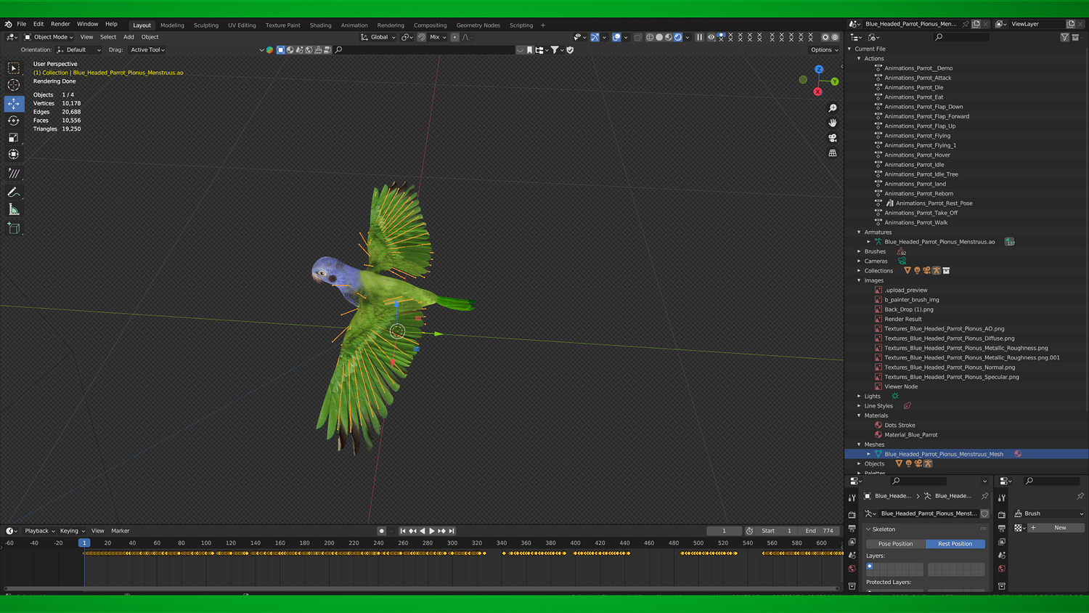The width and height of the screenshot is (1089, 613).
Task: Open the Brush data-block dropdown
Action: (x=1051, y=513)
